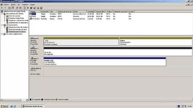Select the (C:) volume in the list
The image size is (193, 108).
pos(34,14)
